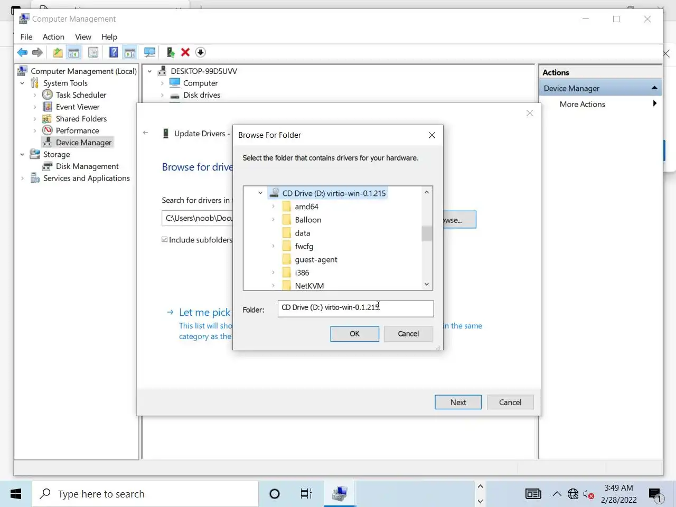676x507 pixels.
Task: Click the amd64 folder in browse tree
Action: click(x=306, y=206)
